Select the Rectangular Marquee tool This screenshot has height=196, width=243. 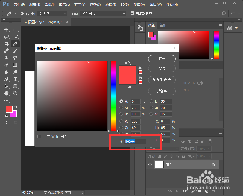click(x=15, y=29)
